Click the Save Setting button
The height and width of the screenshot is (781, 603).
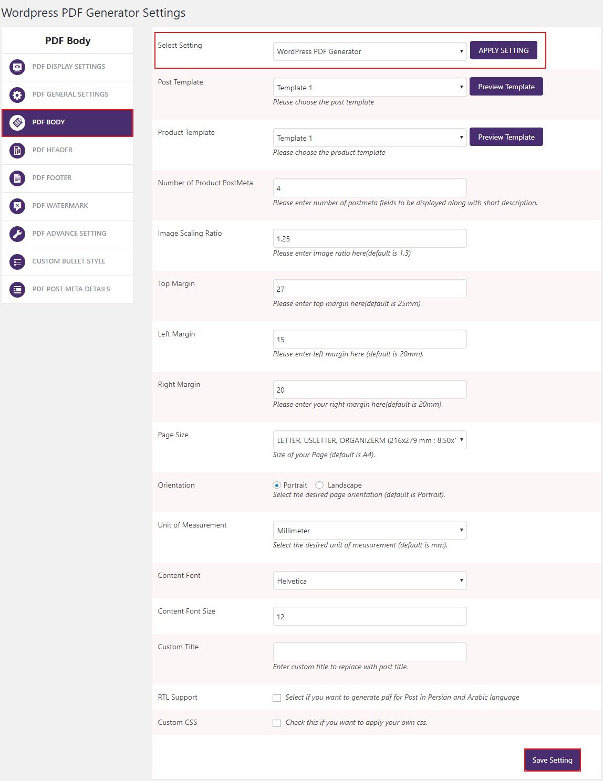552,759
